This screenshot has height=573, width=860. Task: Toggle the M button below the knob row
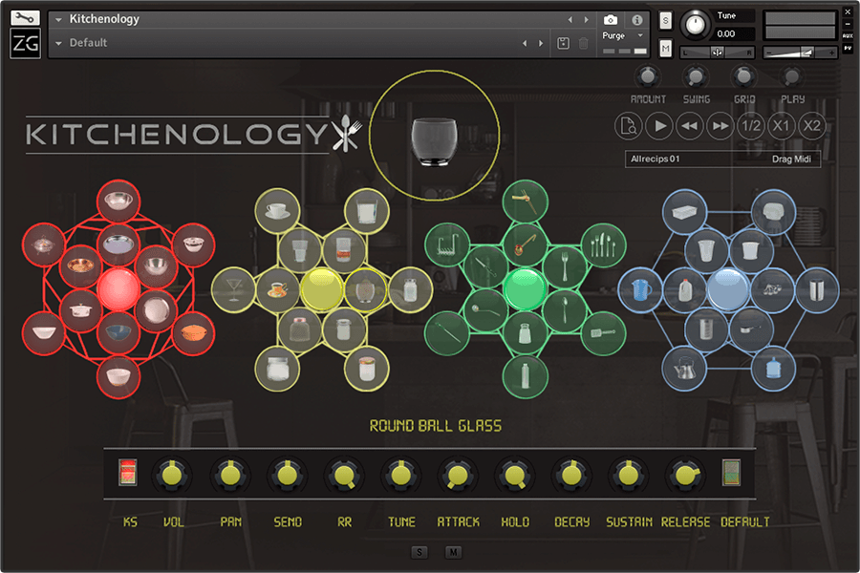(x=453, y=552)
